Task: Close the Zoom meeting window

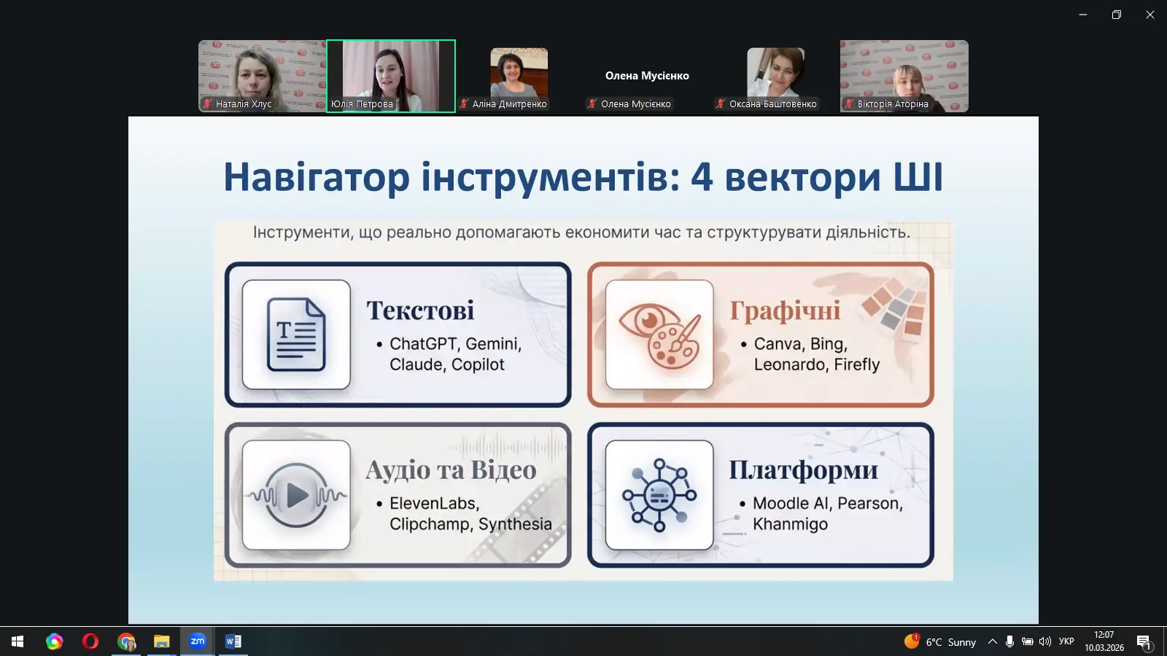Action: pos(1150,15)
